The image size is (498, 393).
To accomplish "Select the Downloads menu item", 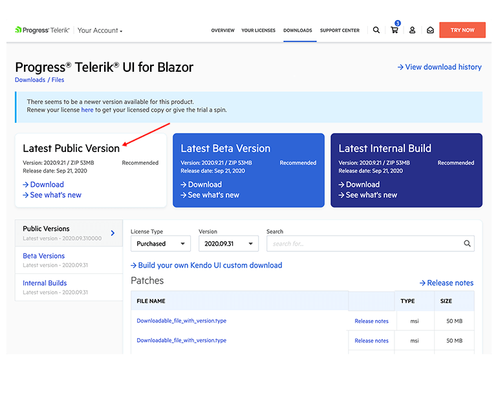I will pyautogui.click(x=298, y=30).
